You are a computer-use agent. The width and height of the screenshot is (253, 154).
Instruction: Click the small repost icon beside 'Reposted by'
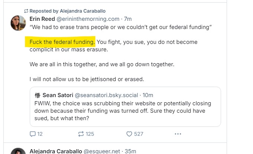point(26,11)
